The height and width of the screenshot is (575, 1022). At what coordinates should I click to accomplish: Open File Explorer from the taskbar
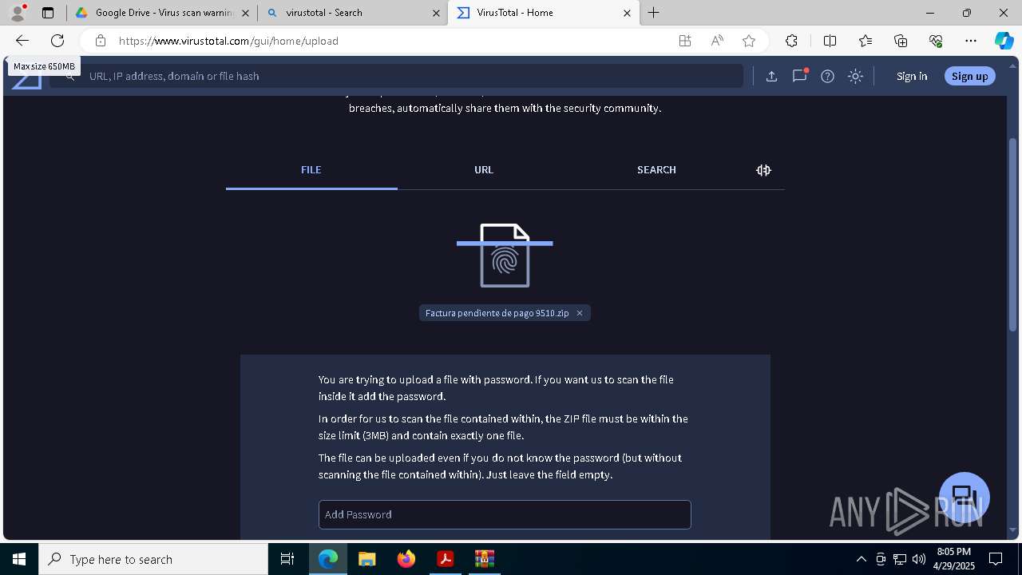(366, 559)
